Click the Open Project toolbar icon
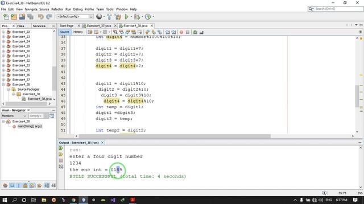The height and width of the screenshot is (204, 364). [x=22, y=16]
